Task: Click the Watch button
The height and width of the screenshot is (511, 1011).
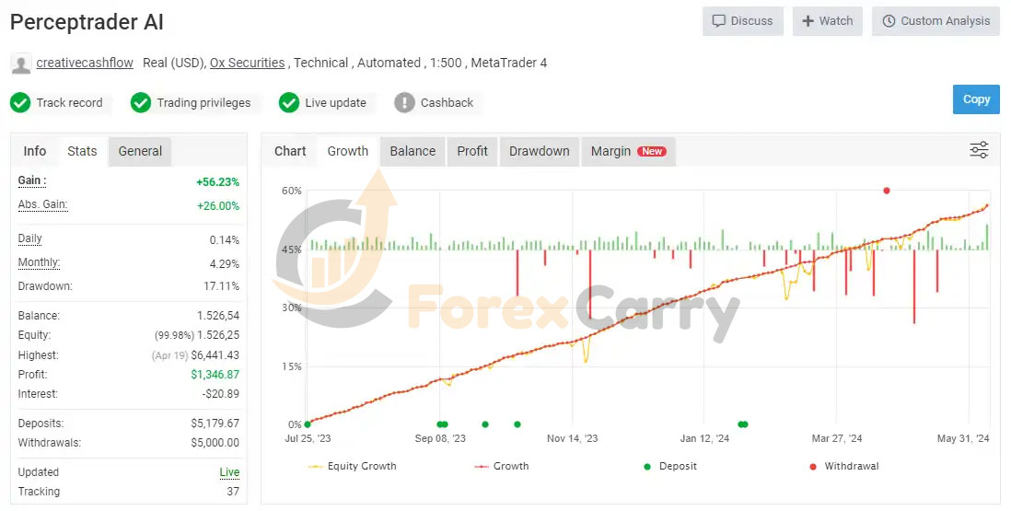Action: pyautogui.click(x=827, y=21)
